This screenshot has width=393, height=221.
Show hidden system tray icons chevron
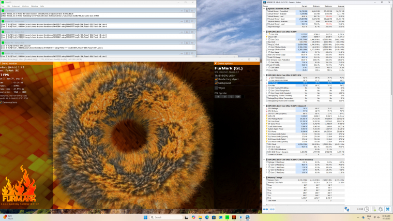point(358,217)
